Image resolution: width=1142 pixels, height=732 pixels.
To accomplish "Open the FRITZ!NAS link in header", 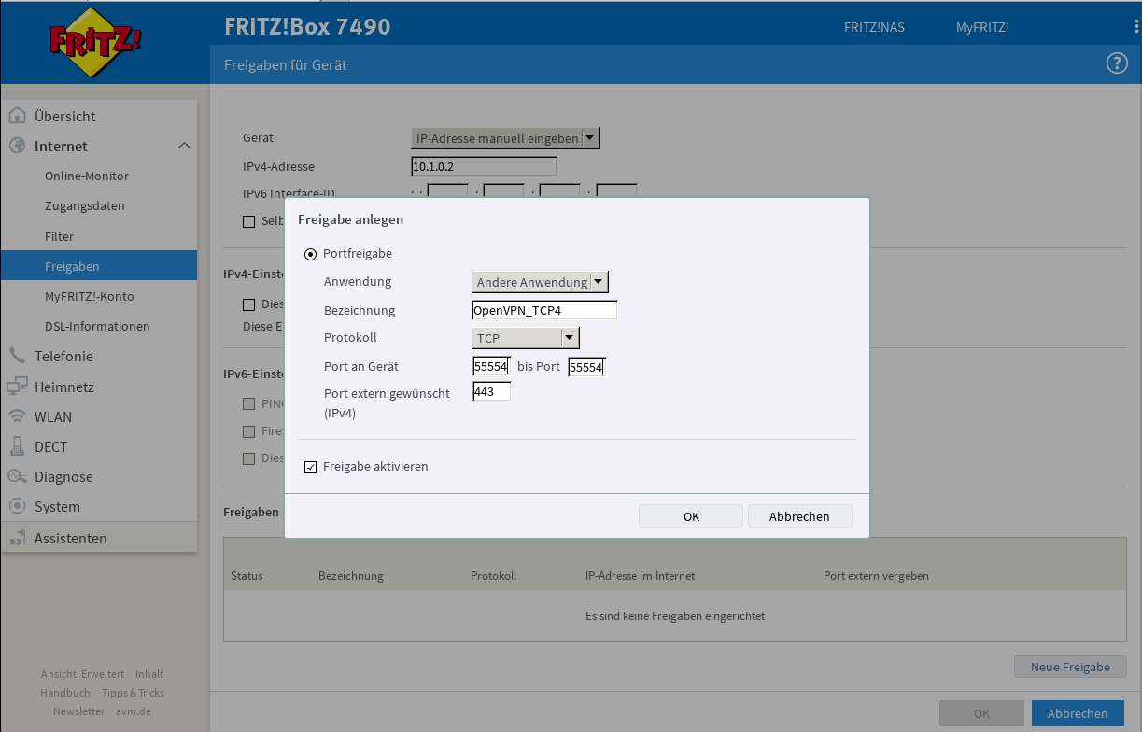I will pos(874,27).
